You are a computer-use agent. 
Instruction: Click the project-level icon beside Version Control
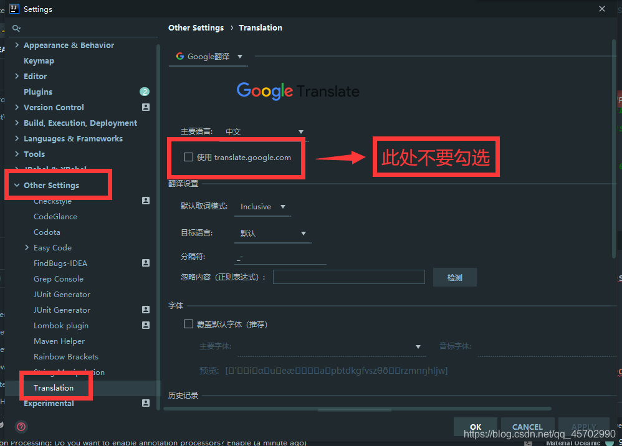tap(146, 107)
